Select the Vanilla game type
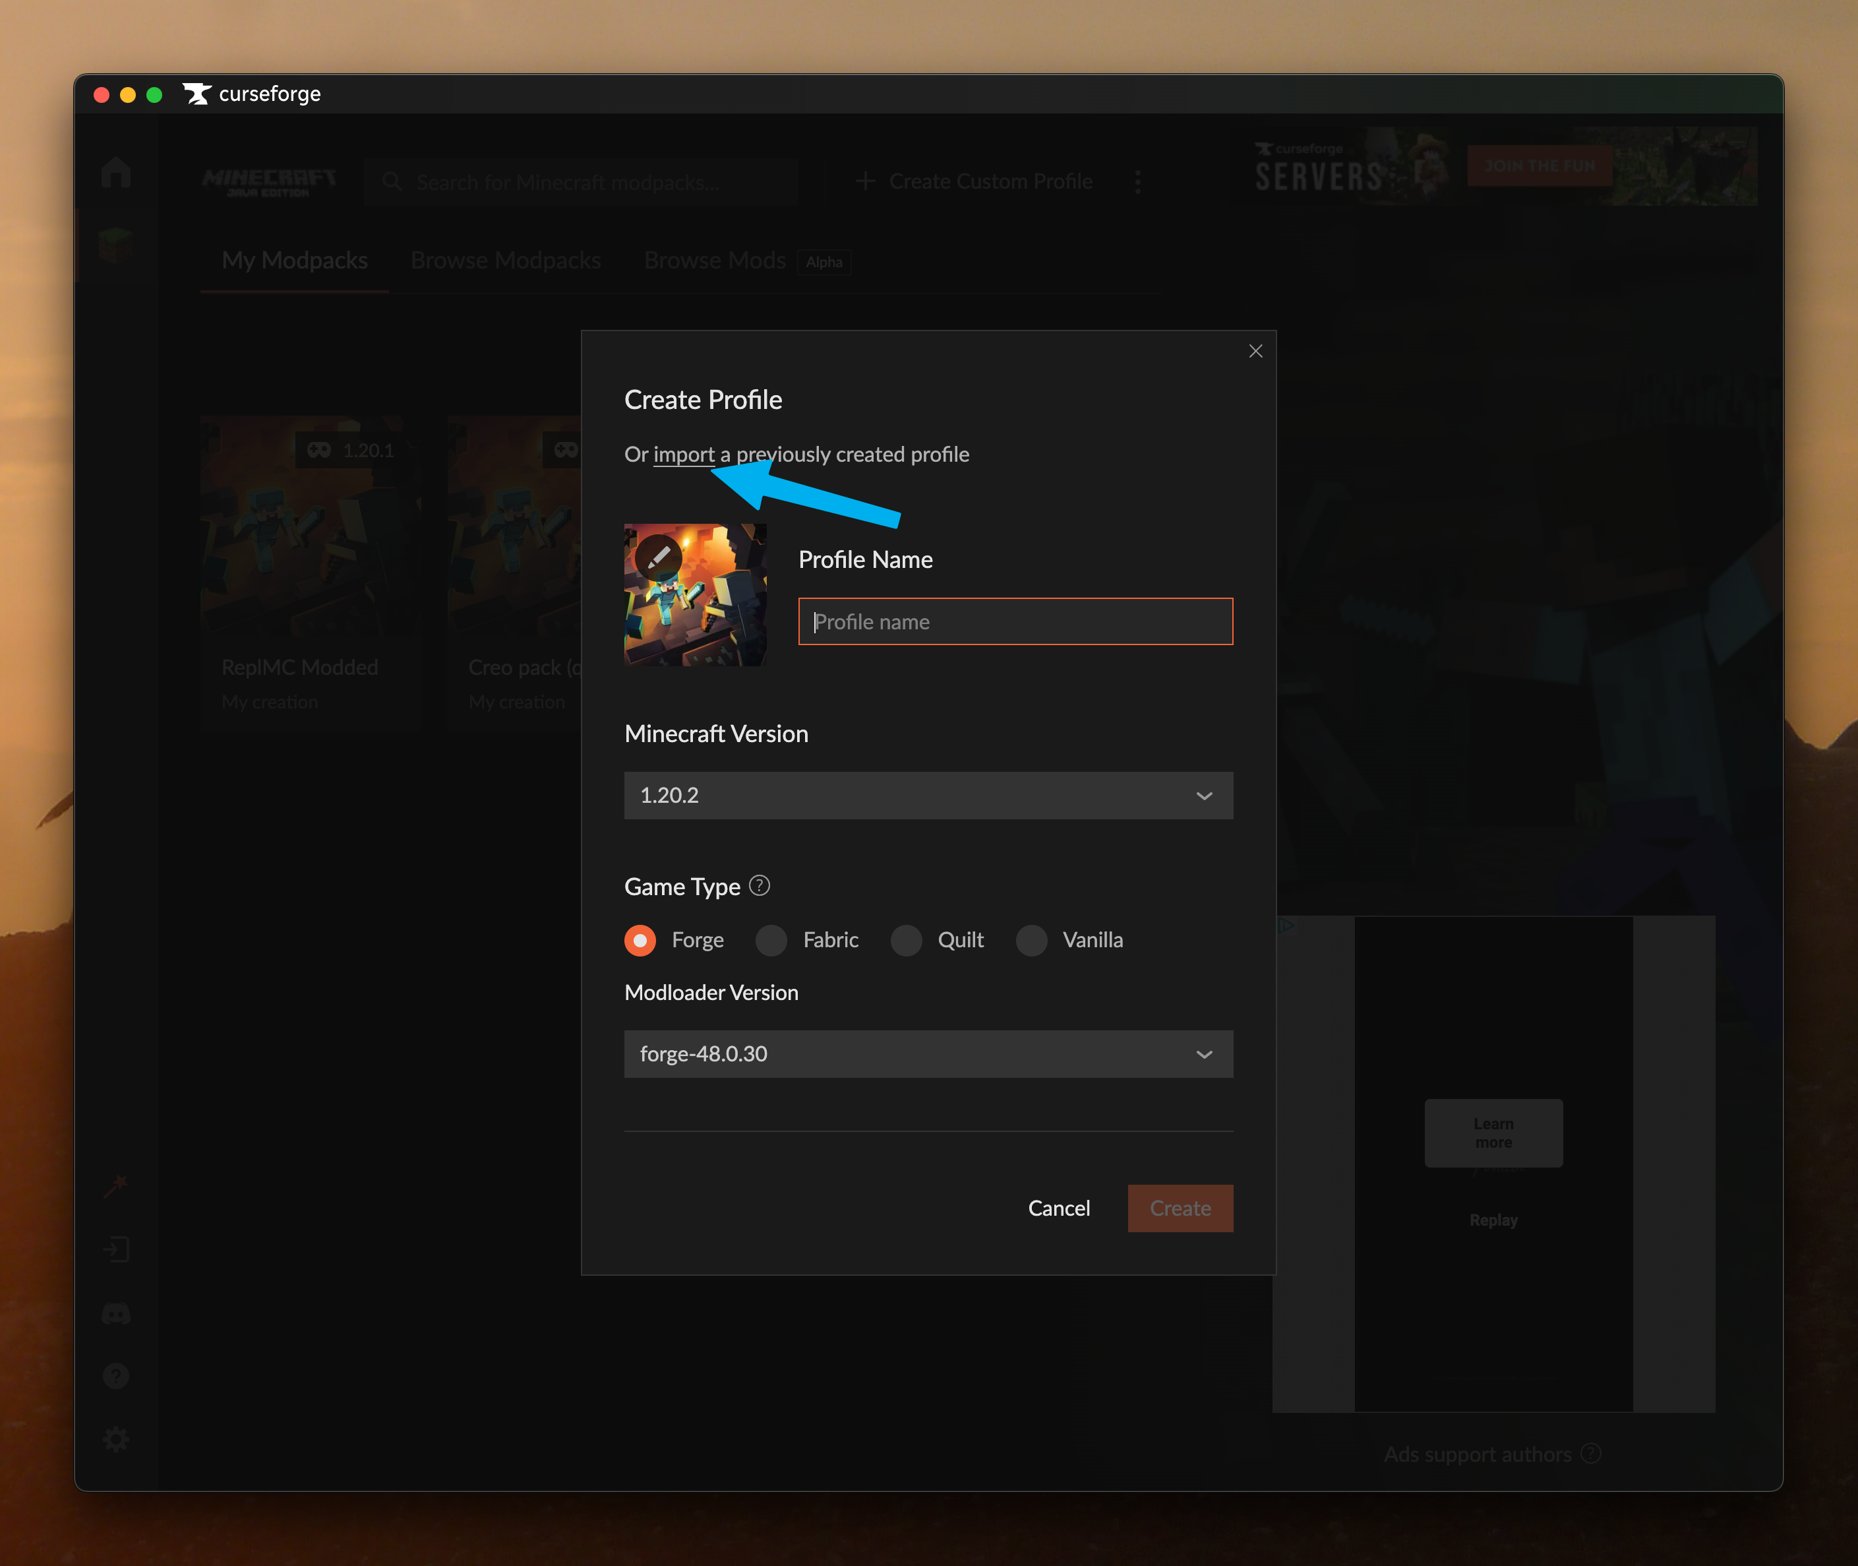Viewport: 1858px width, 1566px height. [x=1031, y=939]
